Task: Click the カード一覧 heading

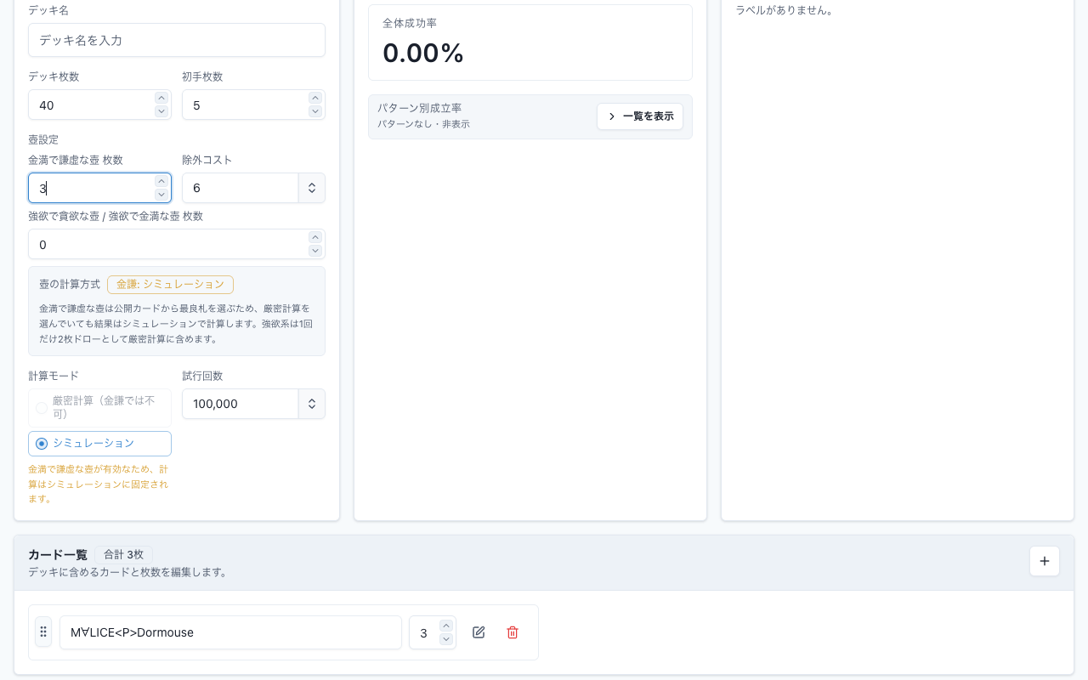Action: (x=58, y=554)
